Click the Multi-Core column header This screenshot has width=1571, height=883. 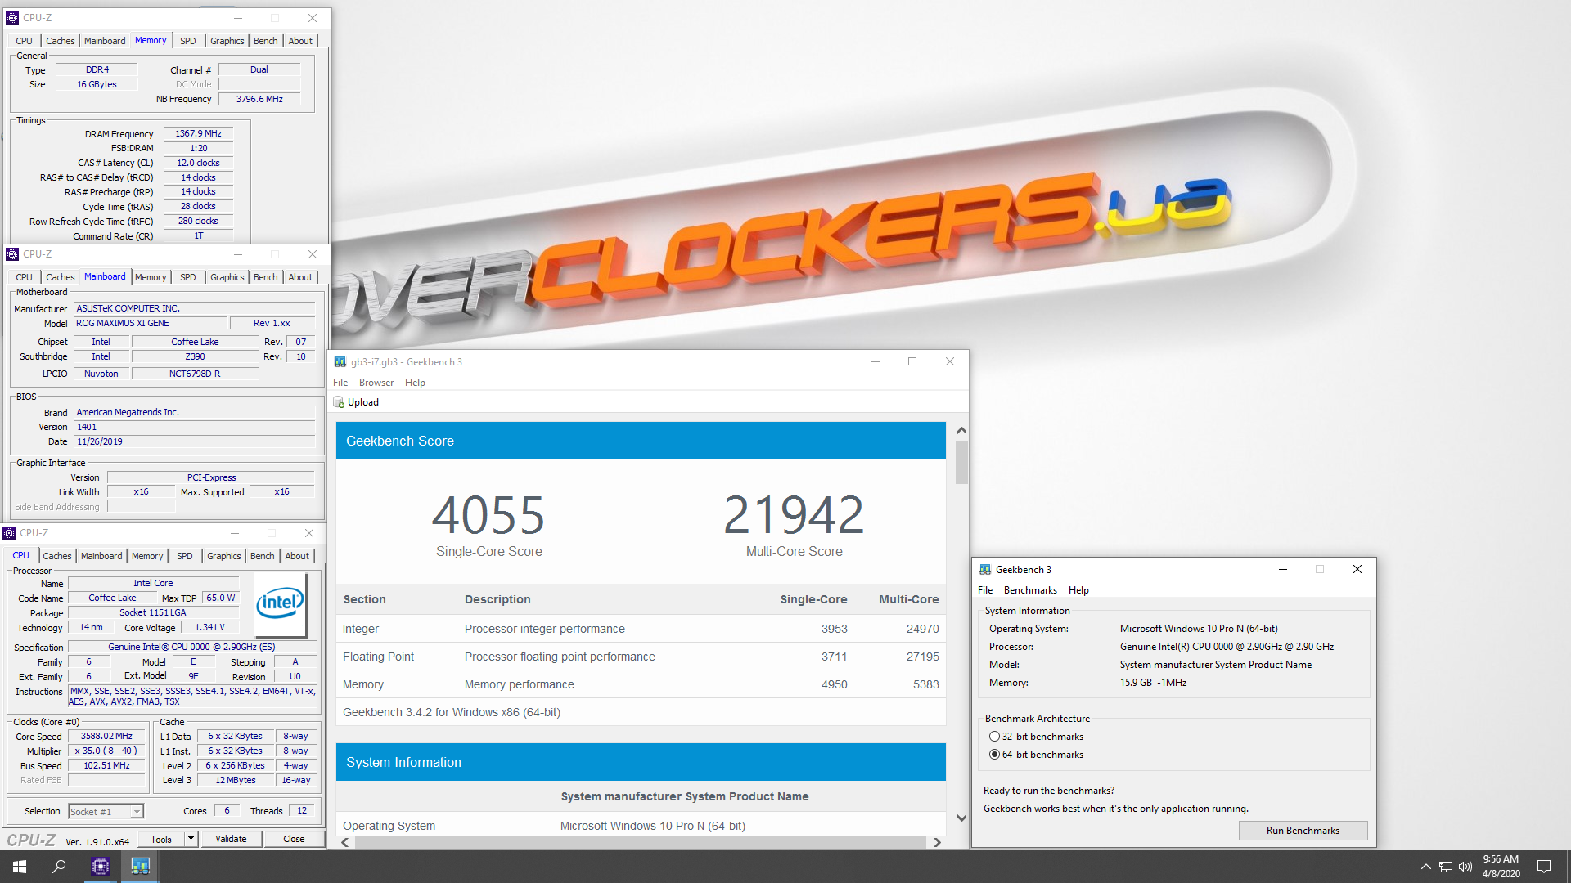[908, 599]
